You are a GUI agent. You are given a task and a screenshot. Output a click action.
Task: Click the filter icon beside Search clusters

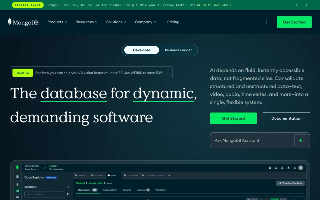point(68,194)
